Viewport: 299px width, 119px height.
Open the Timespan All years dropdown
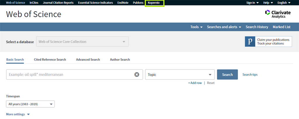[x=30, y=104]
